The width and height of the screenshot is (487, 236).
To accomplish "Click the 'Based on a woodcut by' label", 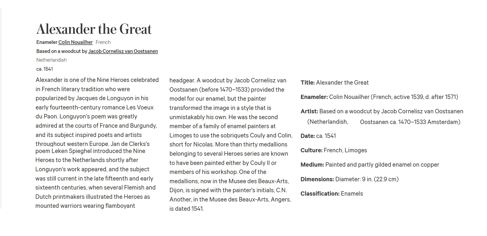I will [62, 51].
